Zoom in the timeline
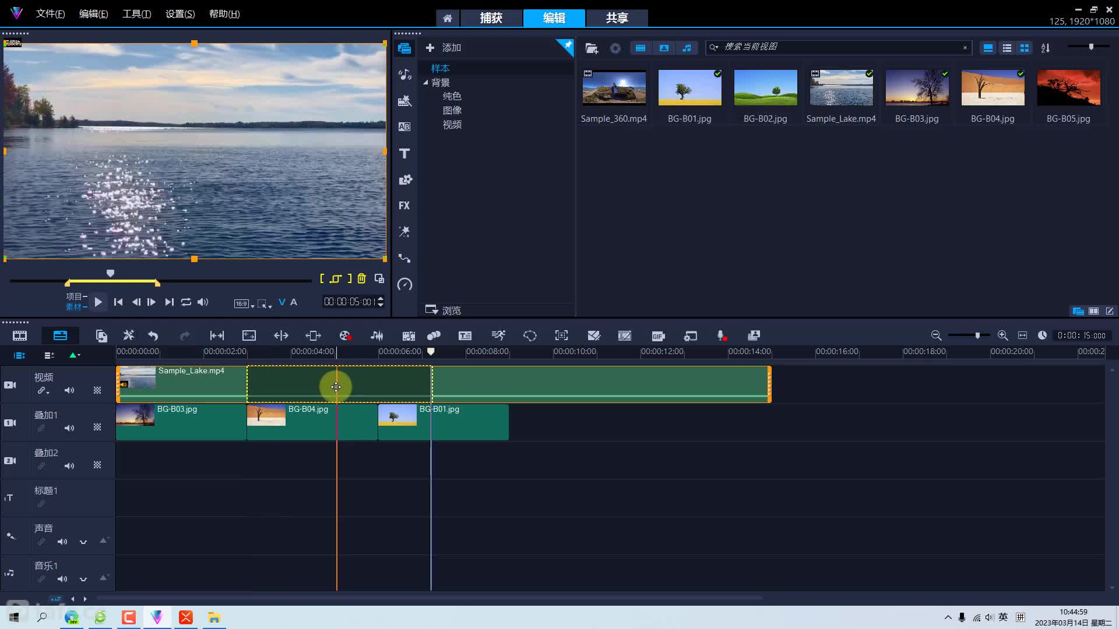The height and width of the screenshot is (629, 1119). (x=1002, y=335)
